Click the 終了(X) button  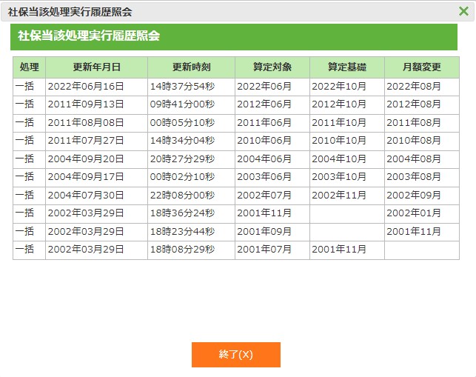[236, 355]
